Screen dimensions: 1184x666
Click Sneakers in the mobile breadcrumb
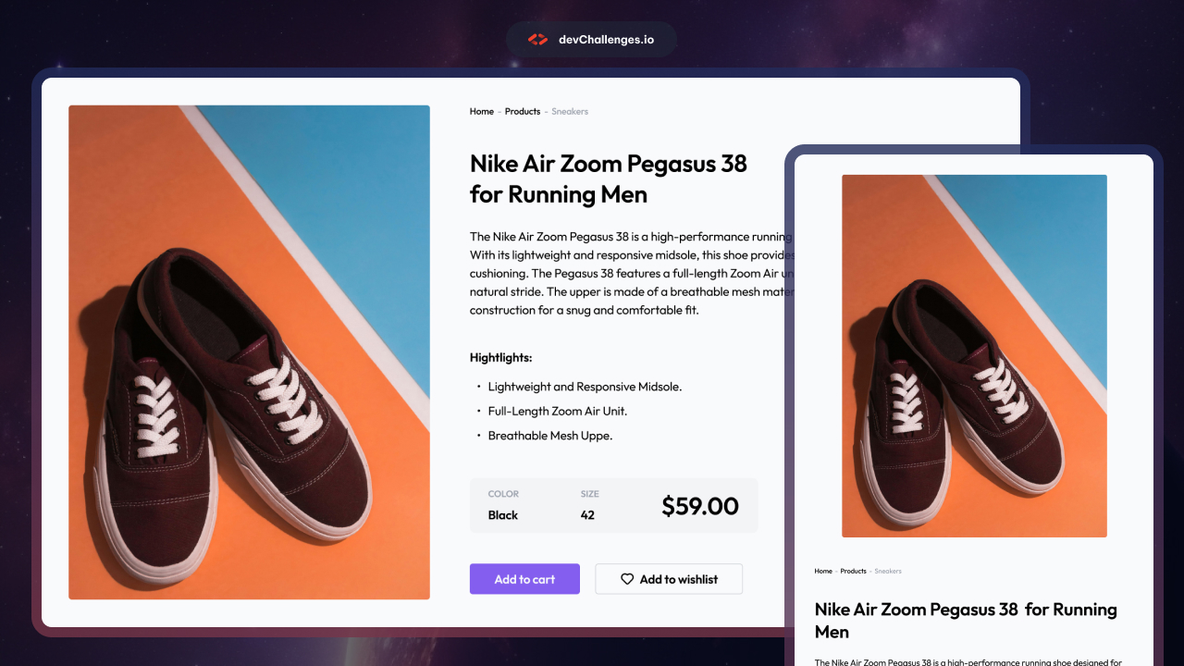[x=887, y=571]
